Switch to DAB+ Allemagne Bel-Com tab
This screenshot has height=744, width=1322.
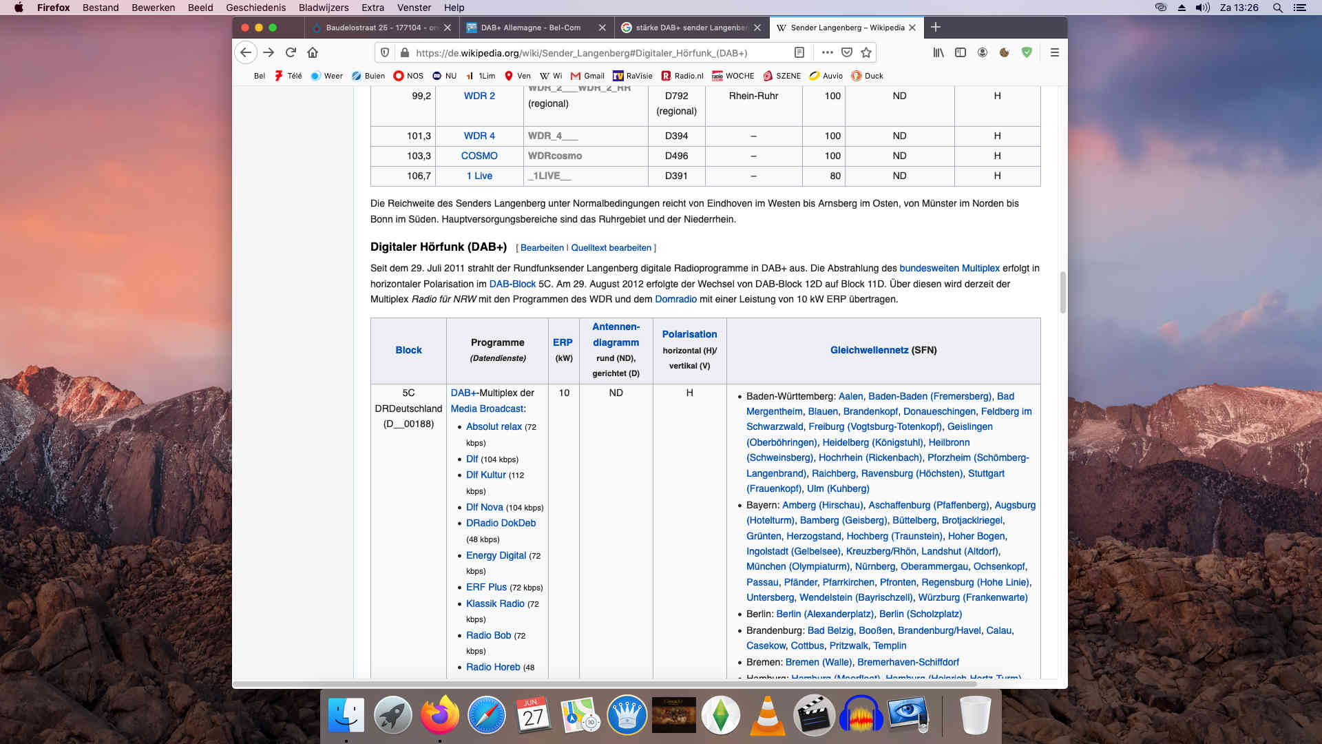536,28
